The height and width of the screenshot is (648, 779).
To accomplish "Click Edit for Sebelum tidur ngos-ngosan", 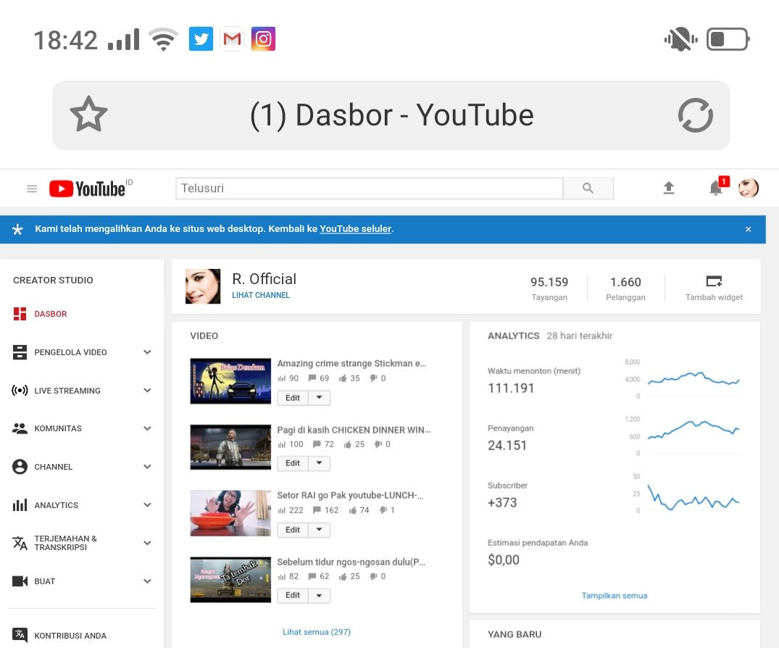I will [293, 595].
